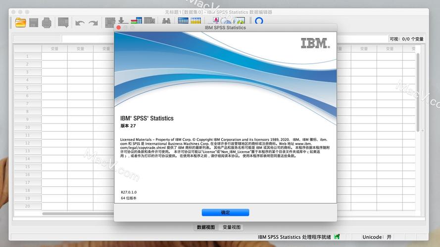440x247 pixels.
Task: Click the 64 位版本 text in dialog
Action: (x=129, y=198)
